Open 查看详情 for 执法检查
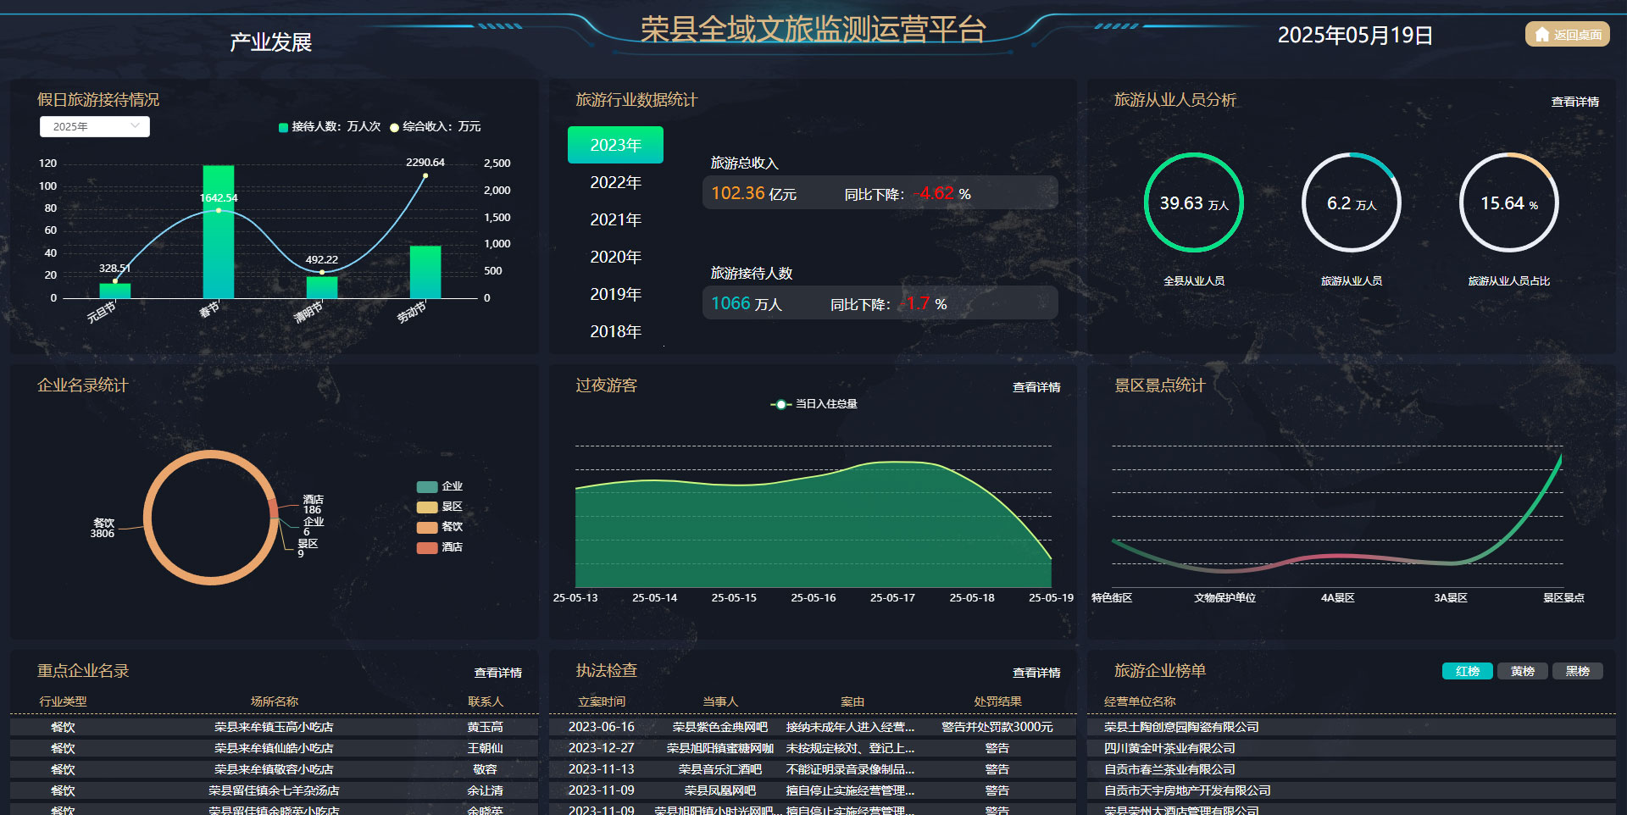This screenshot has height=815, width=1627. click(1036, 672)
